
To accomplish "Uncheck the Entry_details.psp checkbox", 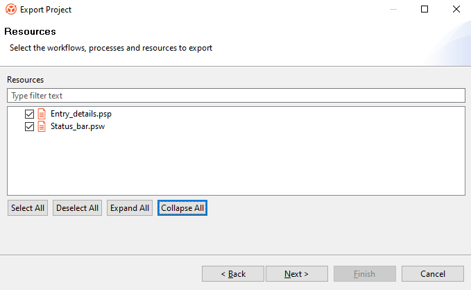I will click(x=29, y=114).
